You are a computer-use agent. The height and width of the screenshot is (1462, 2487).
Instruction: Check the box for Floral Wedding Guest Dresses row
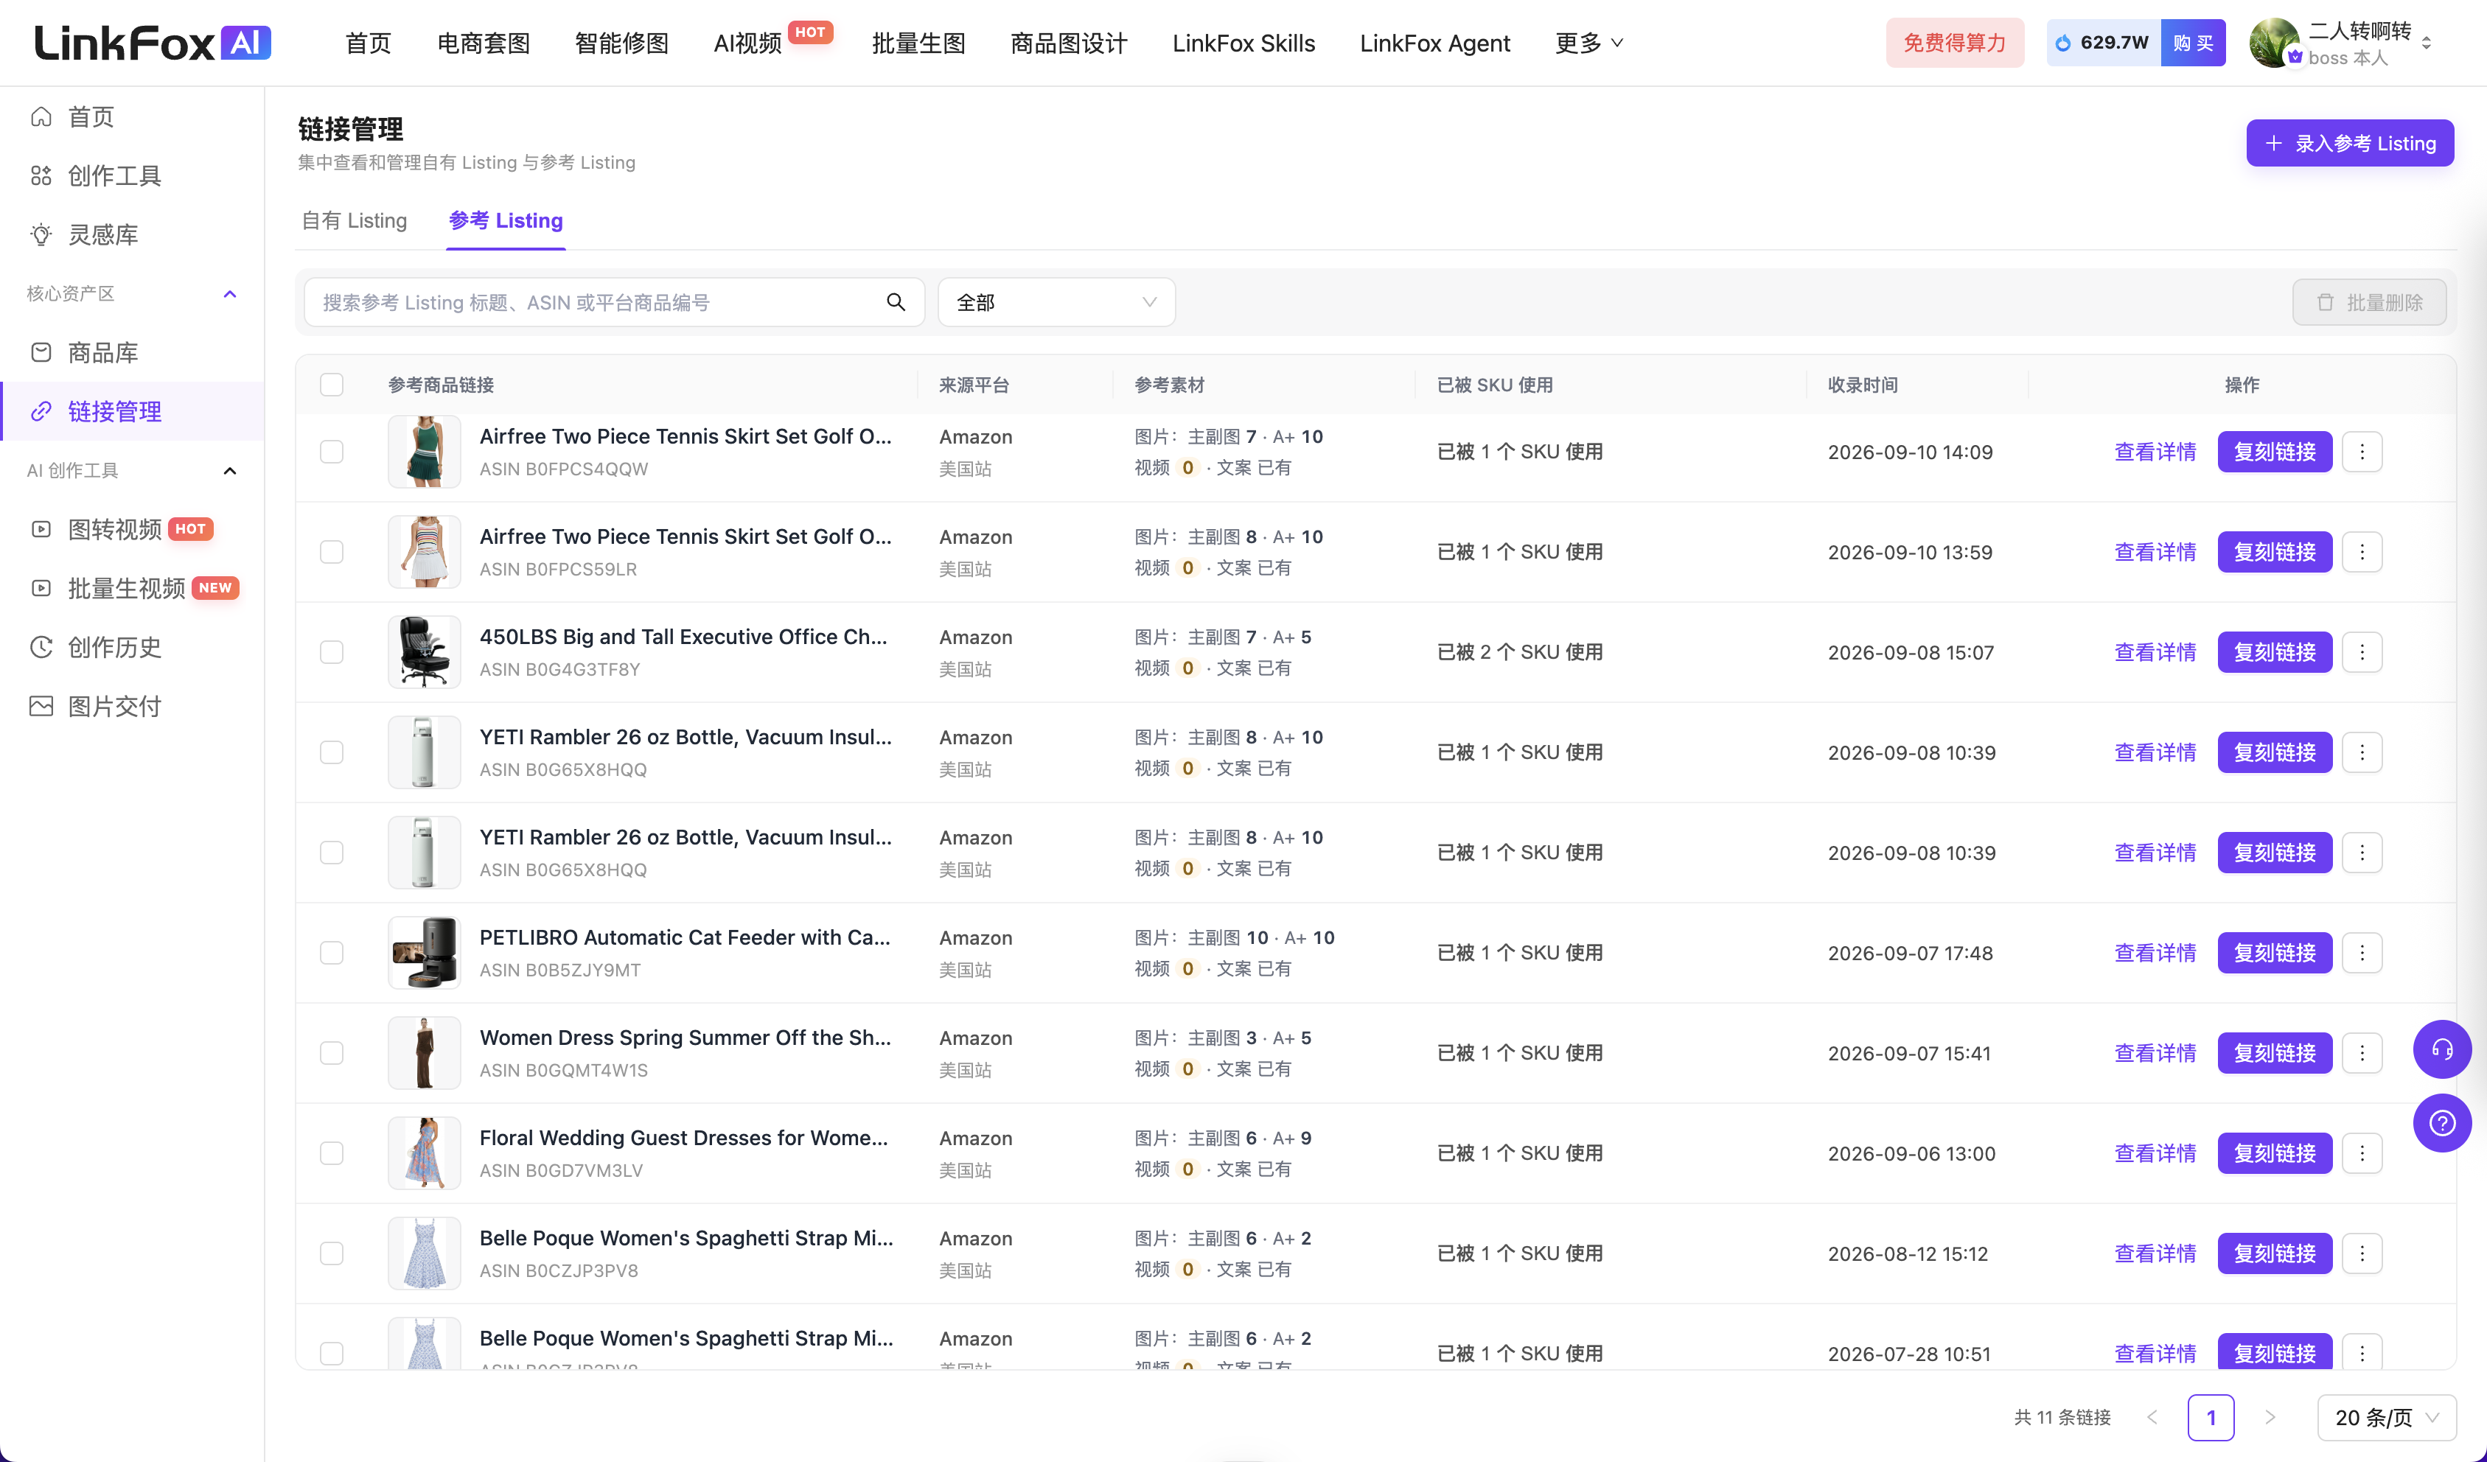pos(332,1153)
